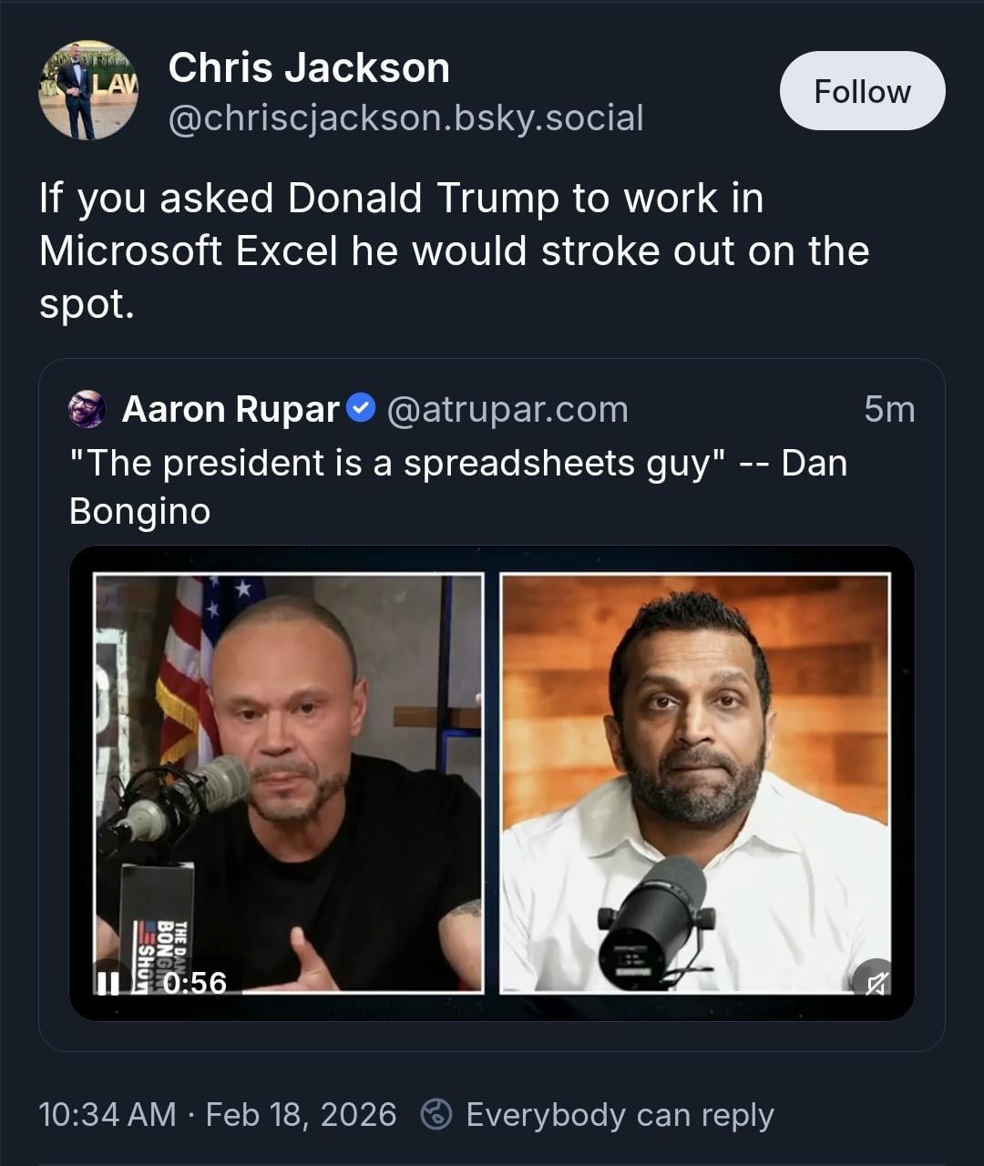The width and height of the screenshot is (984, 1166).
Task: Open the quoted spreadsheets guy post text
Action: [457, 486]
